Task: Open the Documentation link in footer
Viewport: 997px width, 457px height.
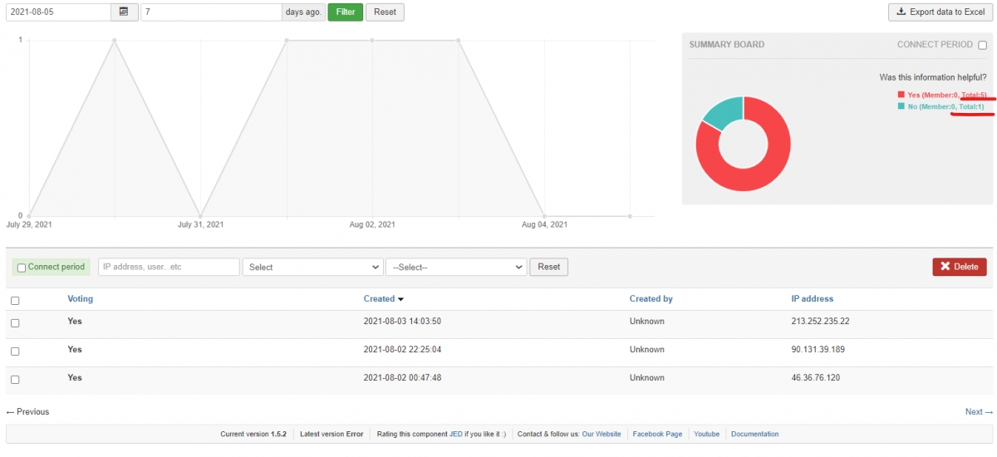Action: pos(754,434)
